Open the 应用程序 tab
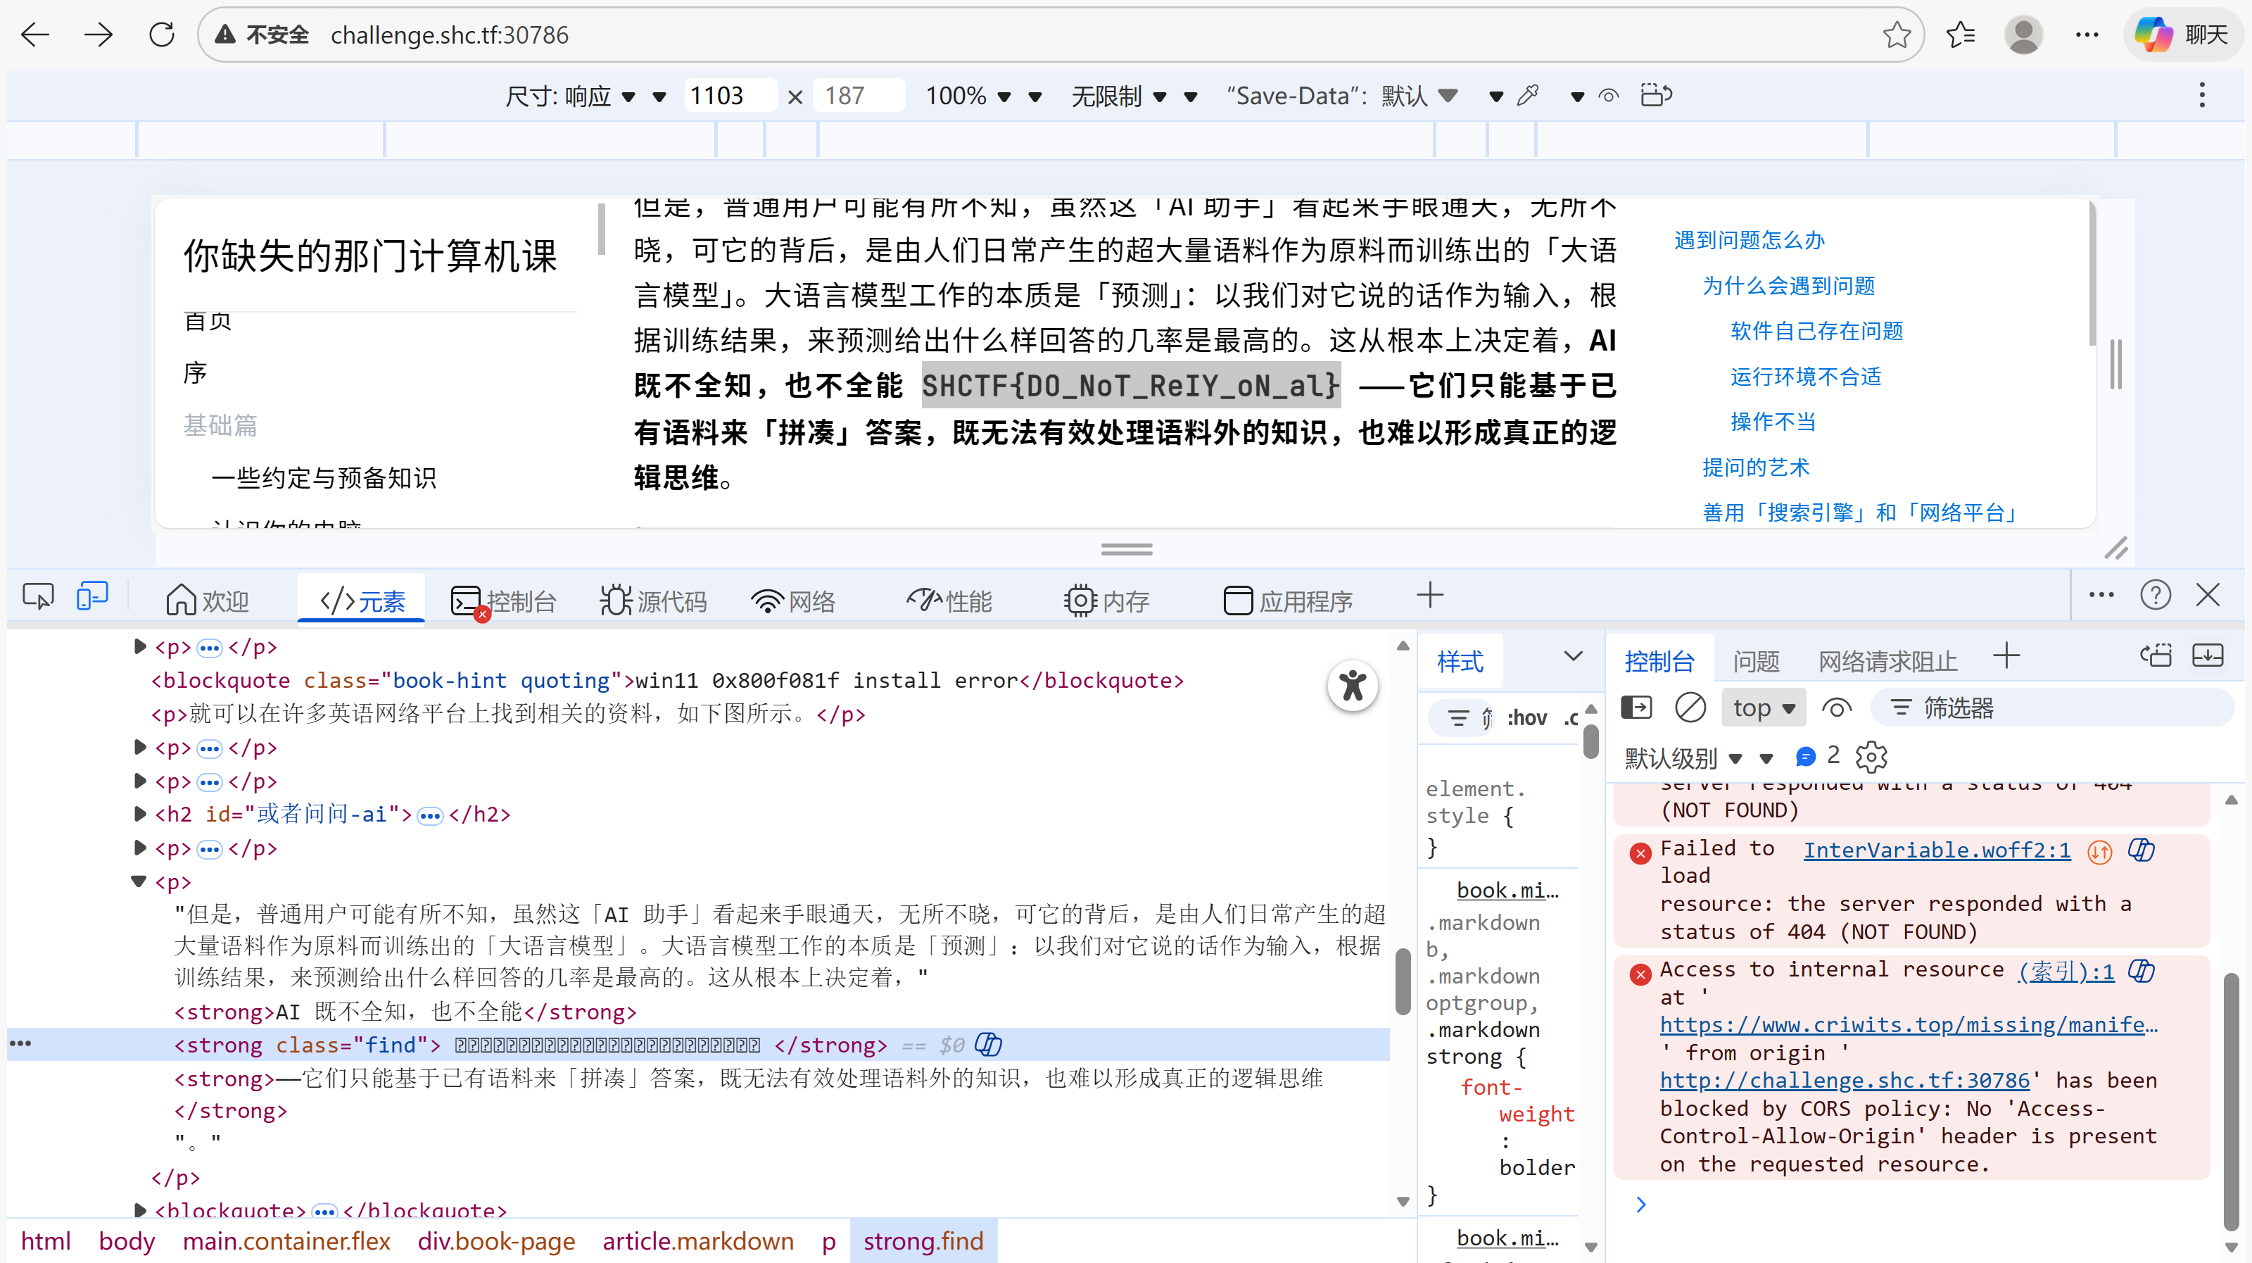The image size is (2252, 1263). coord(1288,600)
